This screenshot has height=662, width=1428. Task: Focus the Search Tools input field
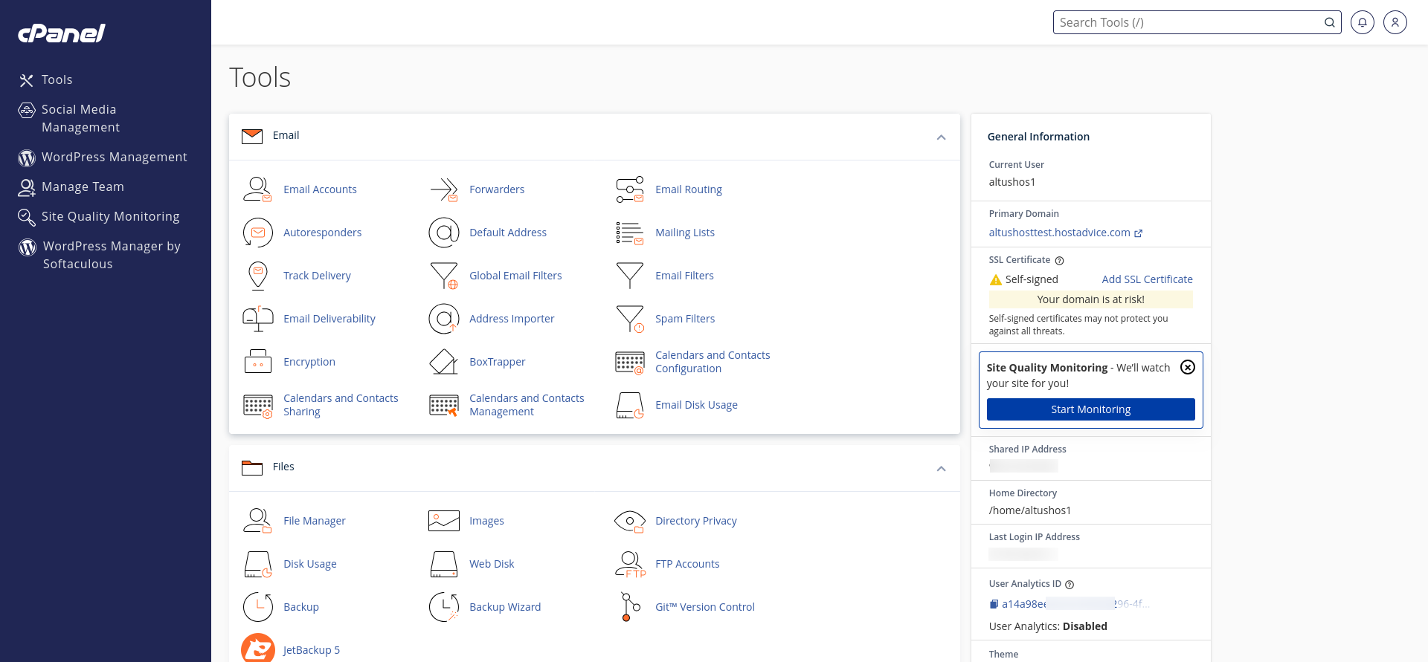point(1188,22)
